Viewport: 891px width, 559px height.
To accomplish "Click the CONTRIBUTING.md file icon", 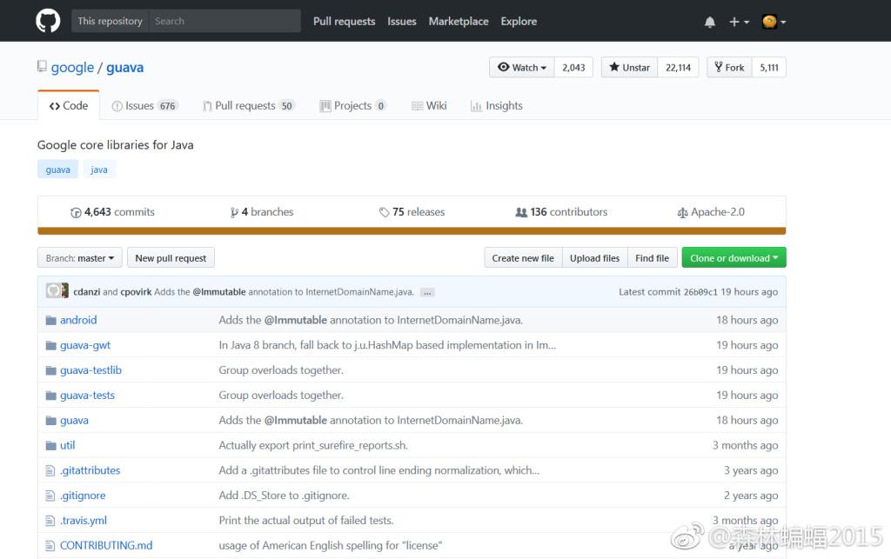I will [x=50, y=545].
